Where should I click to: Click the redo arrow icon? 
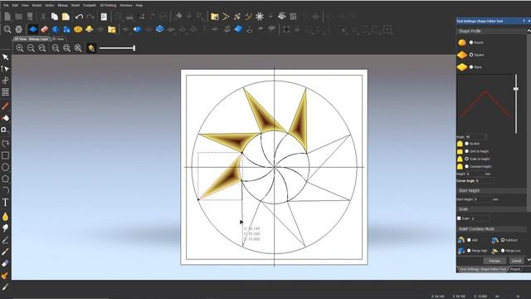(90, 17)
